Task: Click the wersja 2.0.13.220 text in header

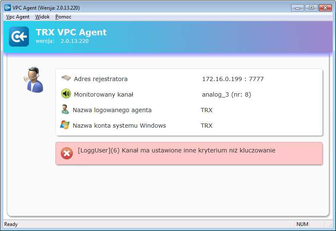Action: (62, 41)
